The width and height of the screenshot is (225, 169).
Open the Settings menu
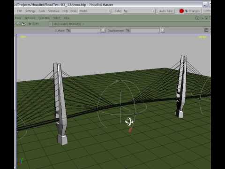point(30,11)
